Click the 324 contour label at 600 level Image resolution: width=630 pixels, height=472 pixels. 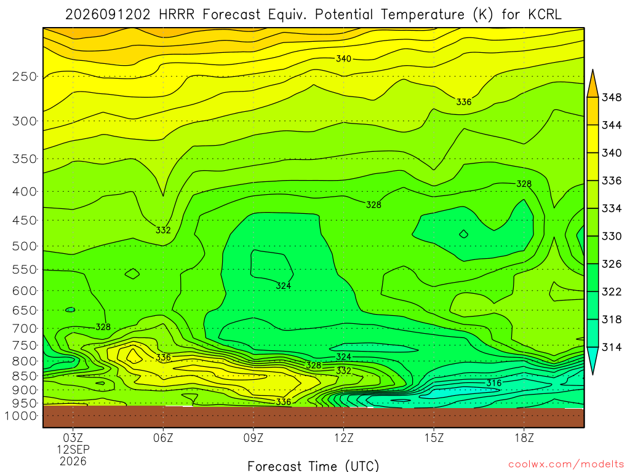pos(283,286)
